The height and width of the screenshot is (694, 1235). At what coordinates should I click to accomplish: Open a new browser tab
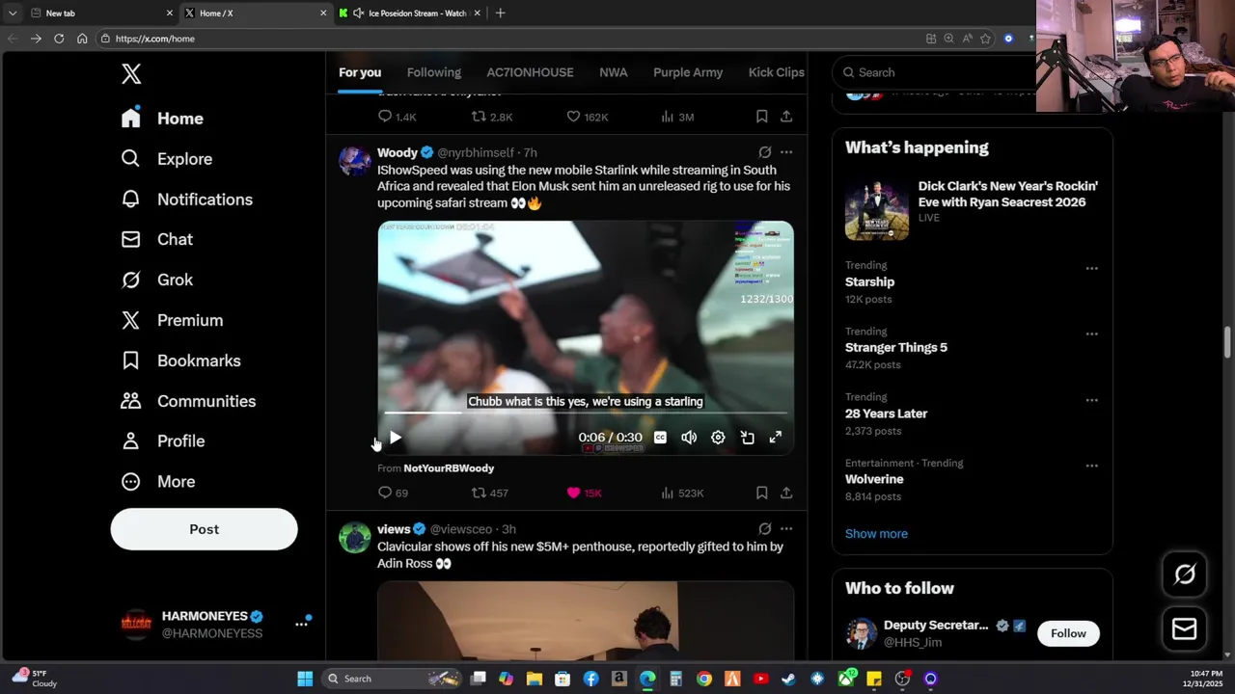500,13
